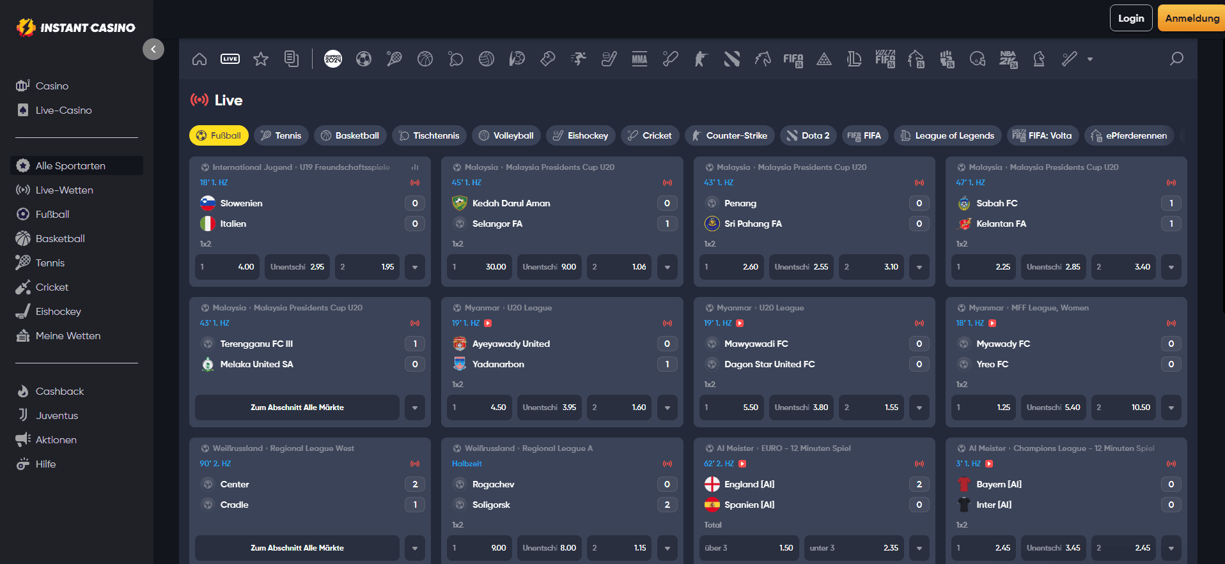Select the League of Legends icon in toolbar
The height and width of the screenshot is (564, 1225).
tap(855, 59)
